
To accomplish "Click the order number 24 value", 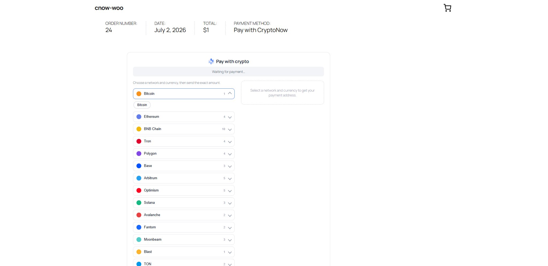I will tap(109, 30).
